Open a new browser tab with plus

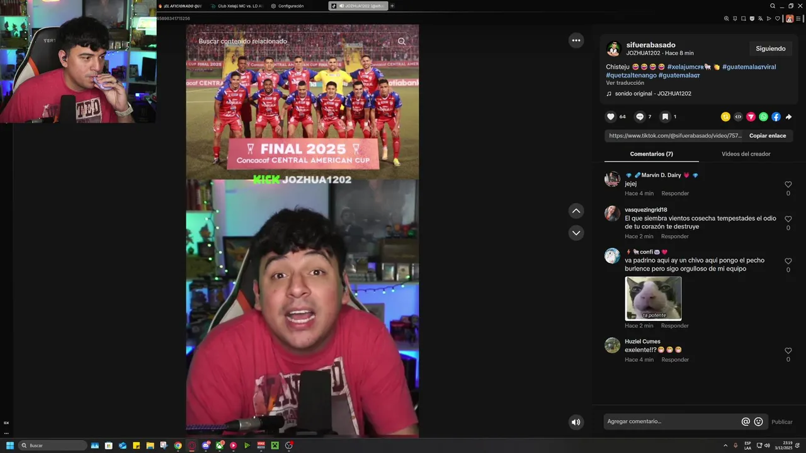click(392, 6)
